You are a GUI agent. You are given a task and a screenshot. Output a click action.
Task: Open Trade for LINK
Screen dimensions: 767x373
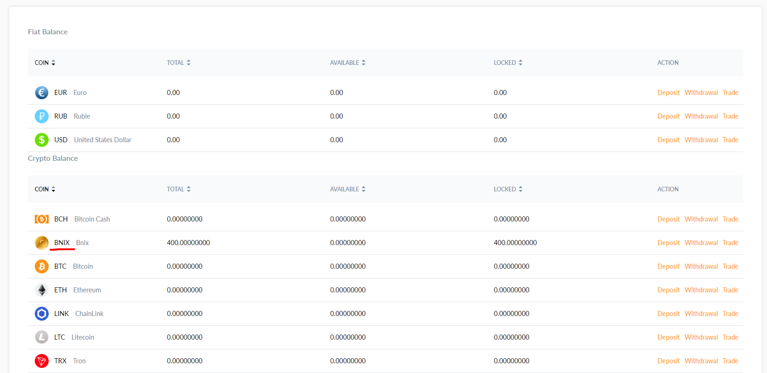tap(730, 314)
